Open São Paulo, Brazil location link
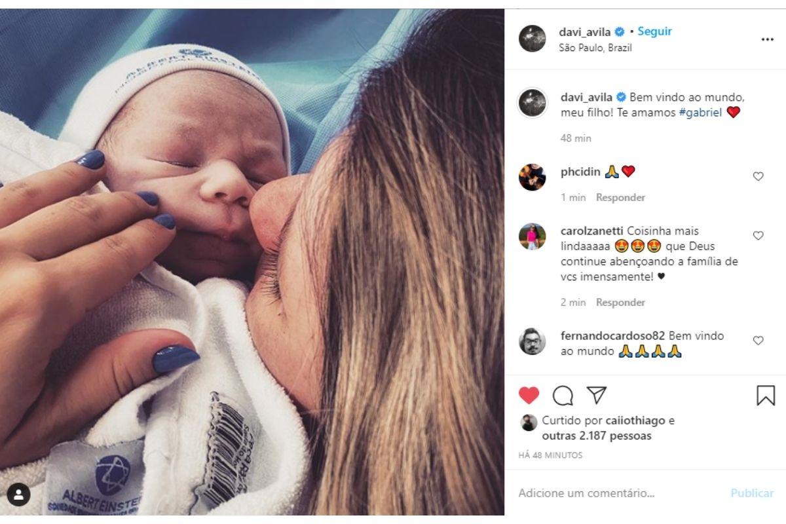 pos(595,48)
